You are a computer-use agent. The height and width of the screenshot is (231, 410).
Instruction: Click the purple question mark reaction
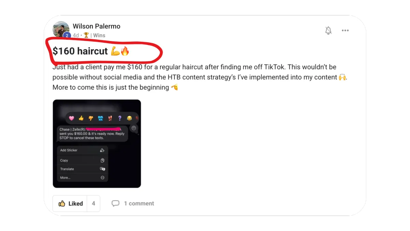click(120, 118)
